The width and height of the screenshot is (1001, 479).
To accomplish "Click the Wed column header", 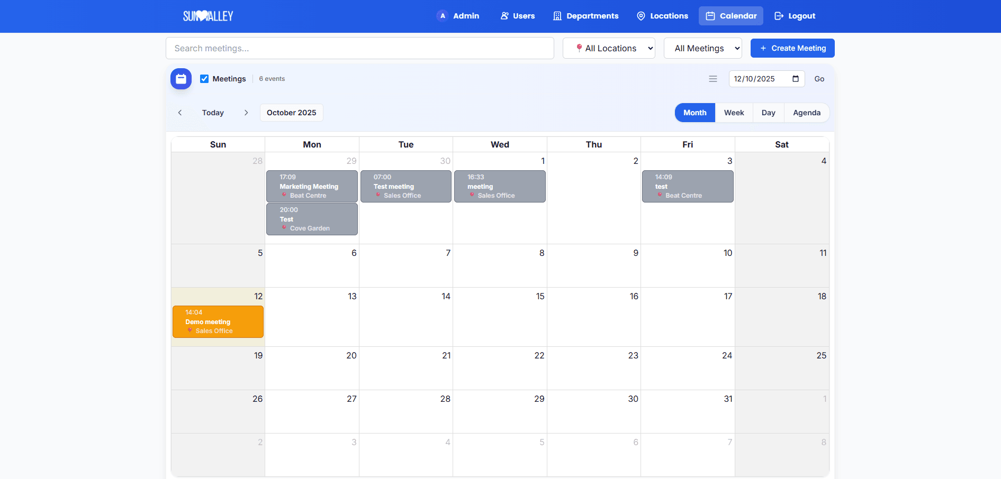I will (500, 144).
